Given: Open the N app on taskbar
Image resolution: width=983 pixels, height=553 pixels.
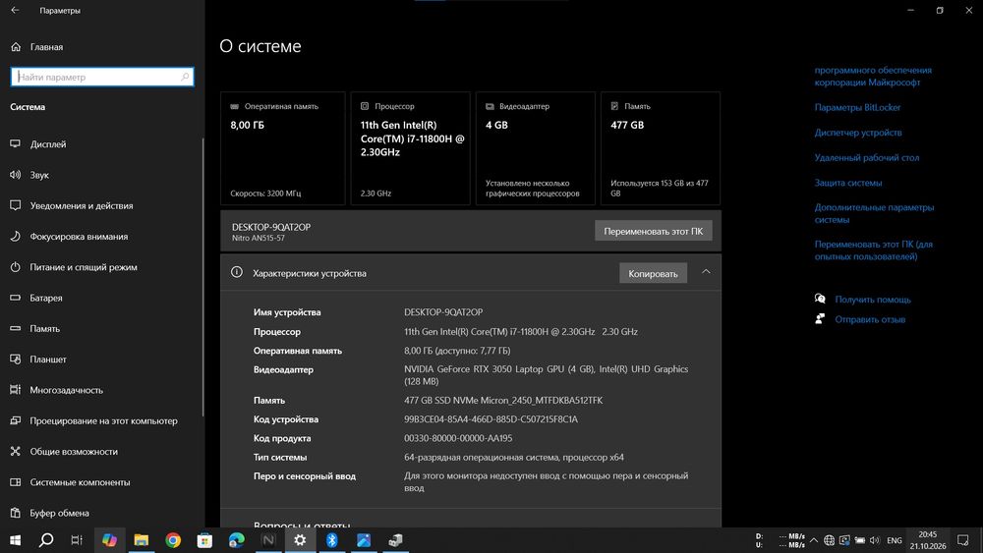Looking at the screenshot, I should point(268,540).
